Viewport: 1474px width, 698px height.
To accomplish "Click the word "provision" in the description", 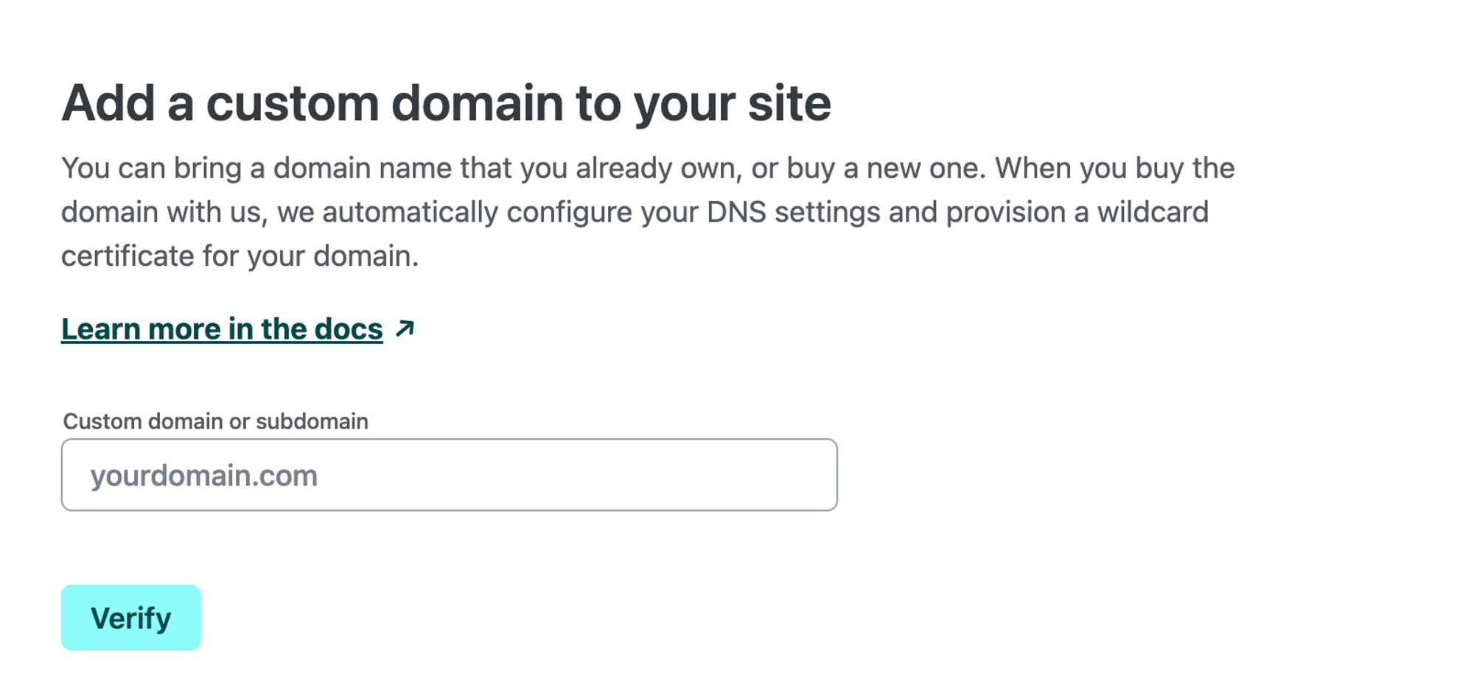I will (x=1005, y=212).
